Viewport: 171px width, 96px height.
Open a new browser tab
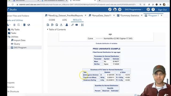click(x=99, y=1)
